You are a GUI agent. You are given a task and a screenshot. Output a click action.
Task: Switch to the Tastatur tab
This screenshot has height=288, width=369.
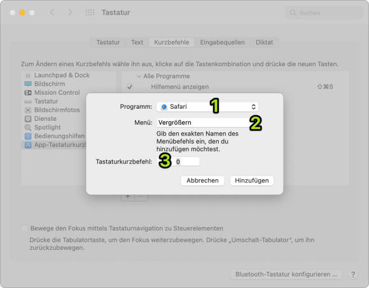pos(108,43)
